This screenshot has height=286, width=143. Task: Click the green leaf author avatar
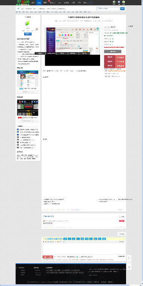[28, 23]
